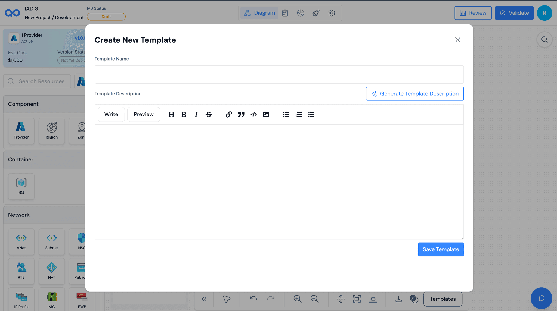
Task: Collapse the bottom toolbar with double chevrons
Action: 204,299
